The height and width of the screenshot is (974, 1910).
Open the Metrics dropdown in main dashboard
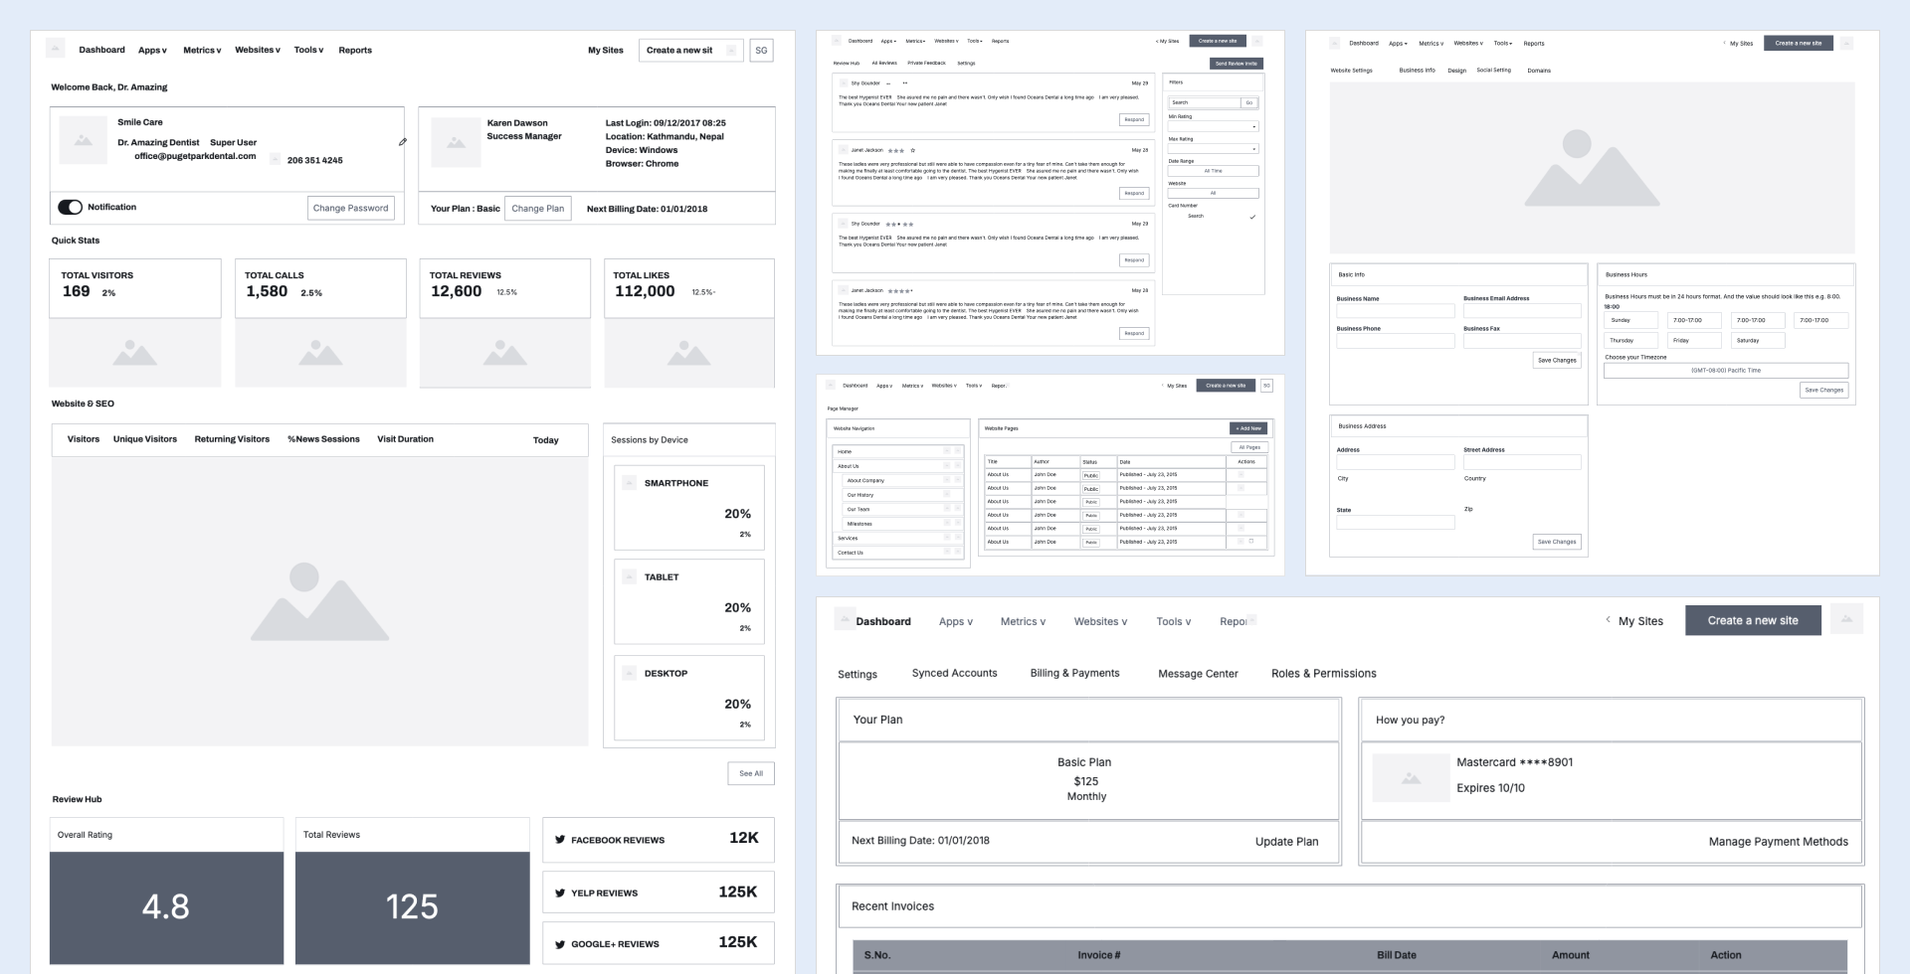click(x=202, y=50)
